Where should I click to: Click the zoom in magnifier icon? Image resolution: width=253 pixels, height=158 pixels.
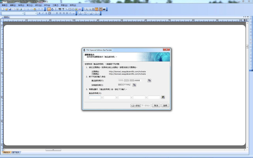click(87, 9)
